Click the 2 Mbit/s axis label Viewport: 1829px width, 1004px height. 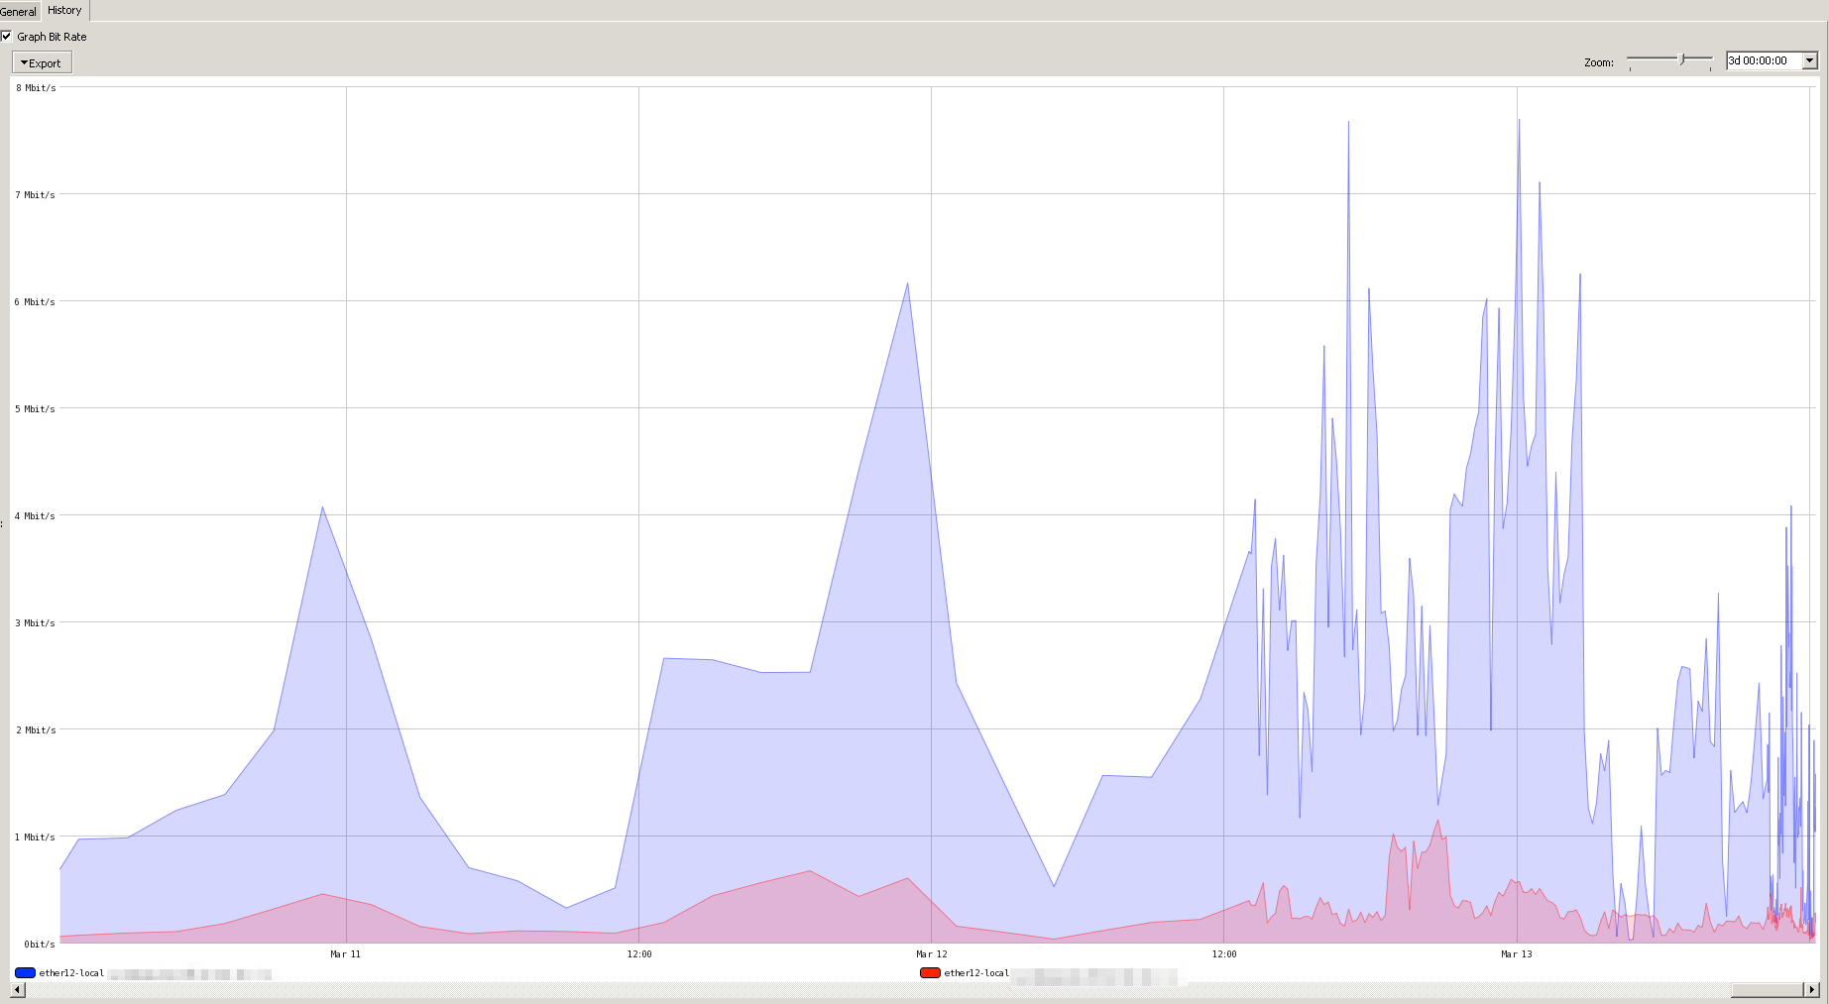[x=35, y=730]
